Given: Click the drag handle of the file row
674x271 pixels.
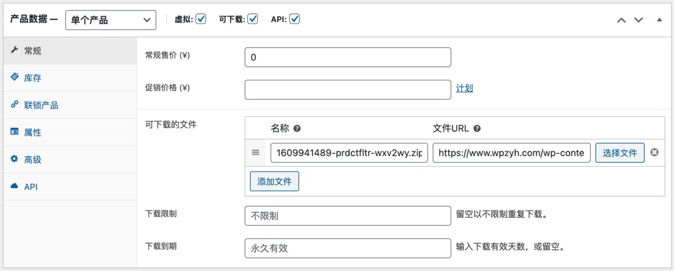Looking at the screenshot, I should point(255,153).
